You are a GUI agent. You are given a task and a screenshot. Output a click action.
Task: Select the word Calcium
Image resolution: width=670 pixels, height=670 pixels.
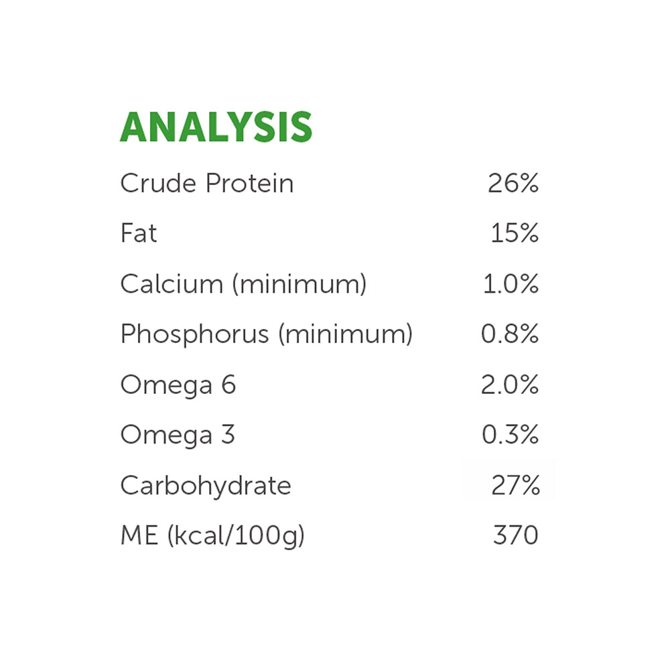(172, 284)
